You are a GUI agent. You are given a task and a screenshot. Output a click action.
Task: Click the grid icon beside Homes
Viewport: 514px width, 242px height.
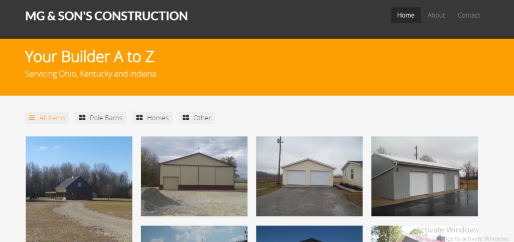[x=140, y=118]
